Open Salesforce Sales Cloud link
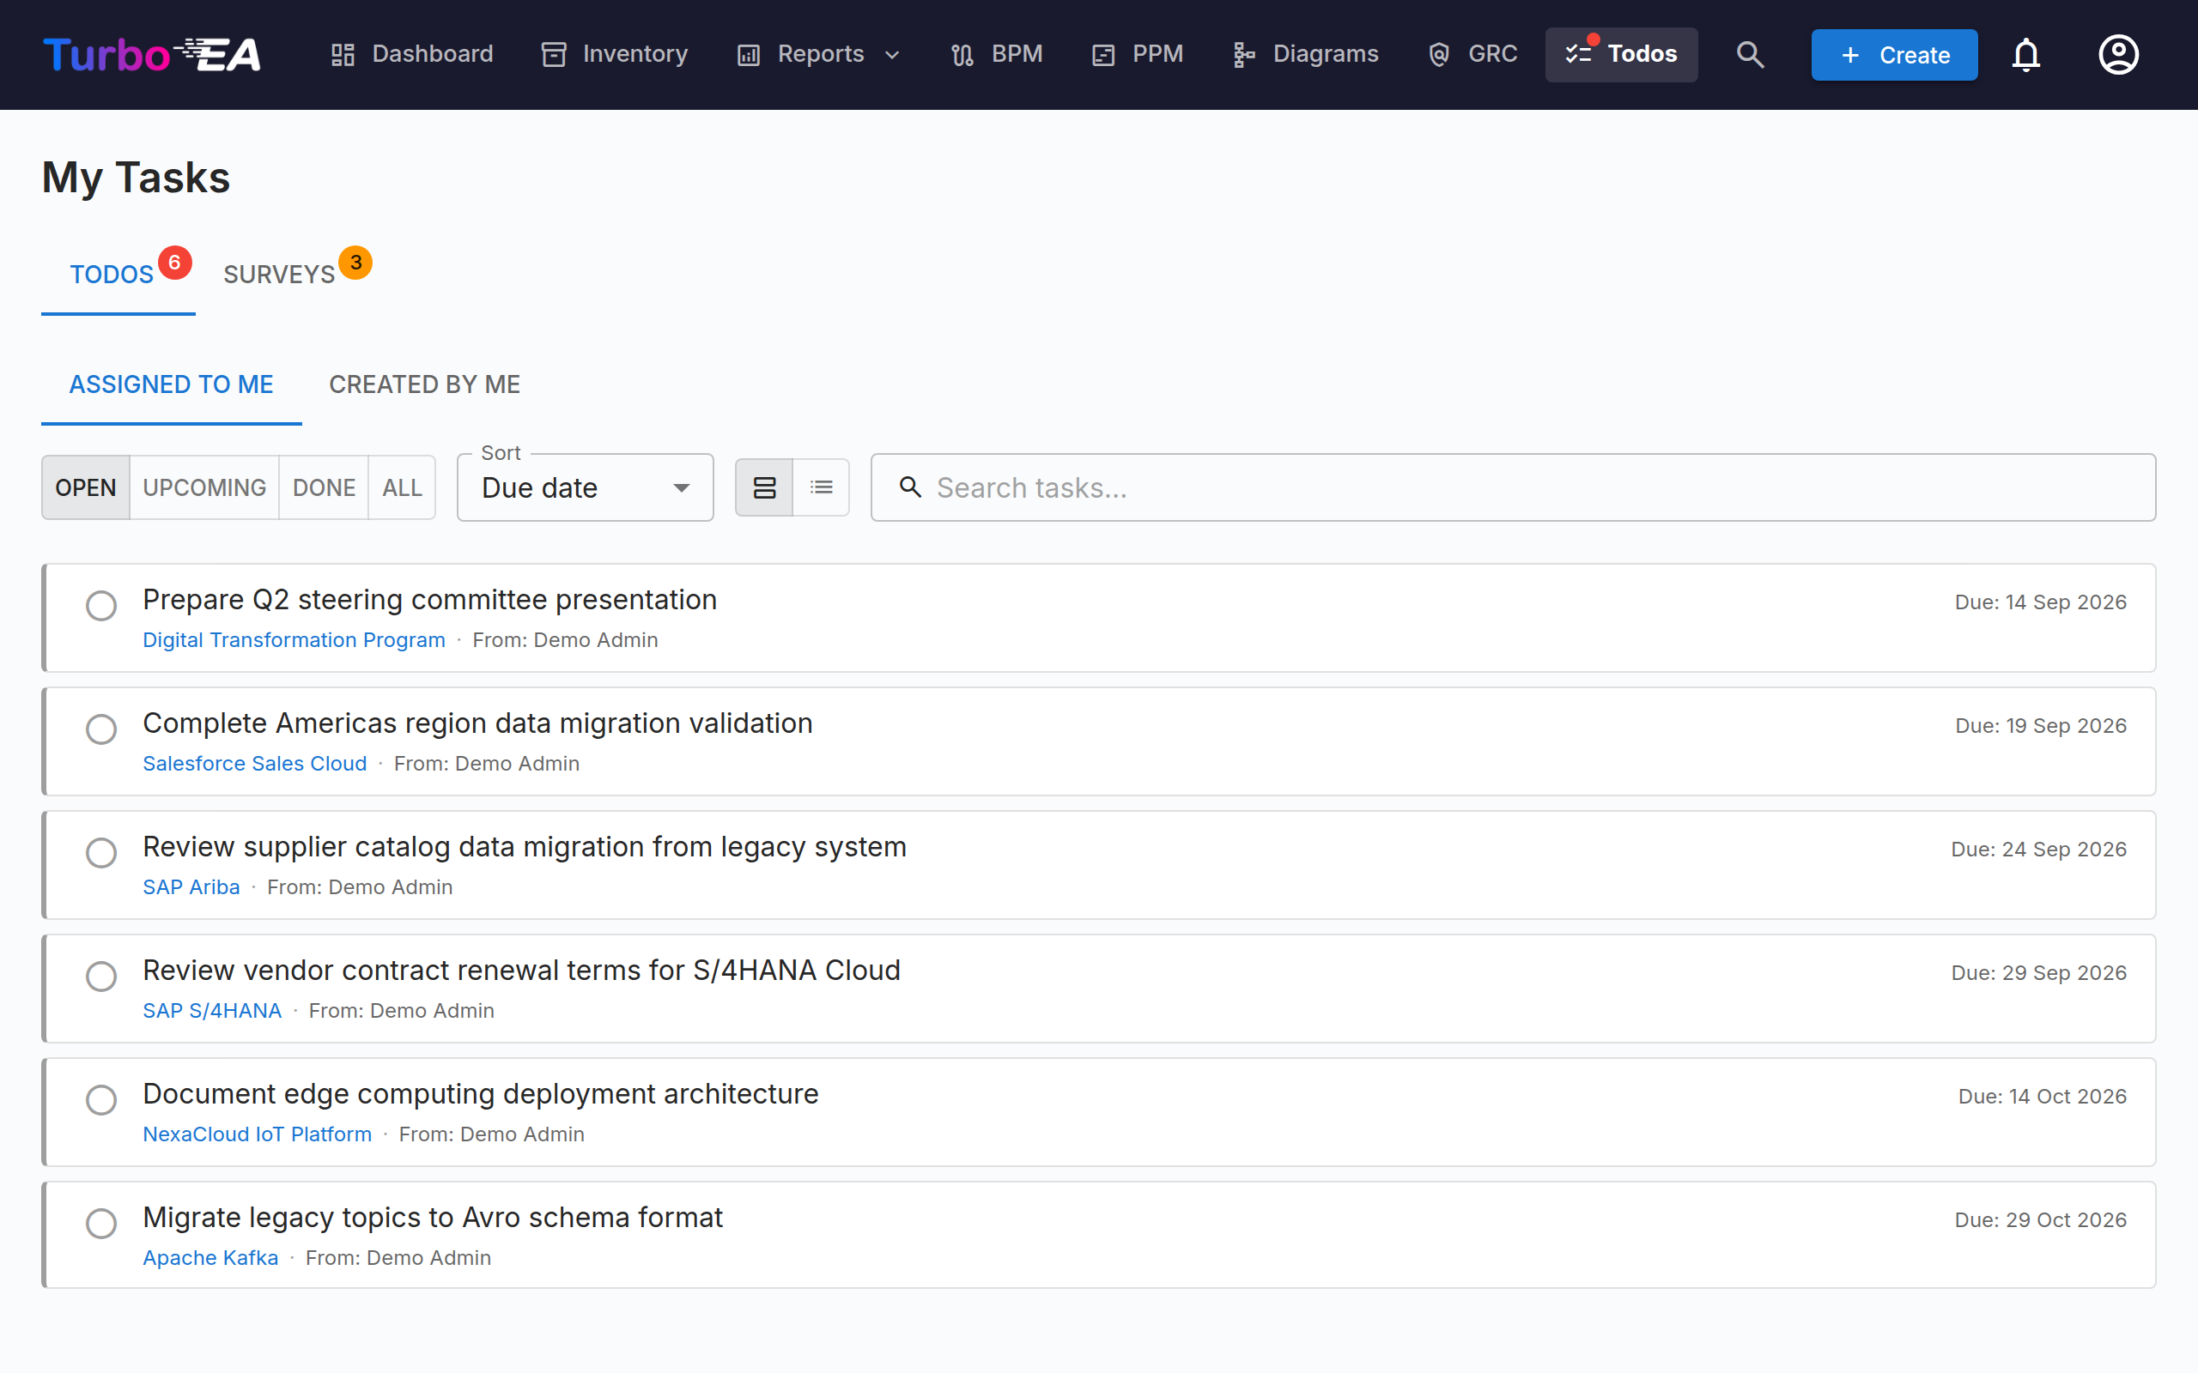Image resolution: width=2198 pixels, height=1373 pixels. coord(254,764)
